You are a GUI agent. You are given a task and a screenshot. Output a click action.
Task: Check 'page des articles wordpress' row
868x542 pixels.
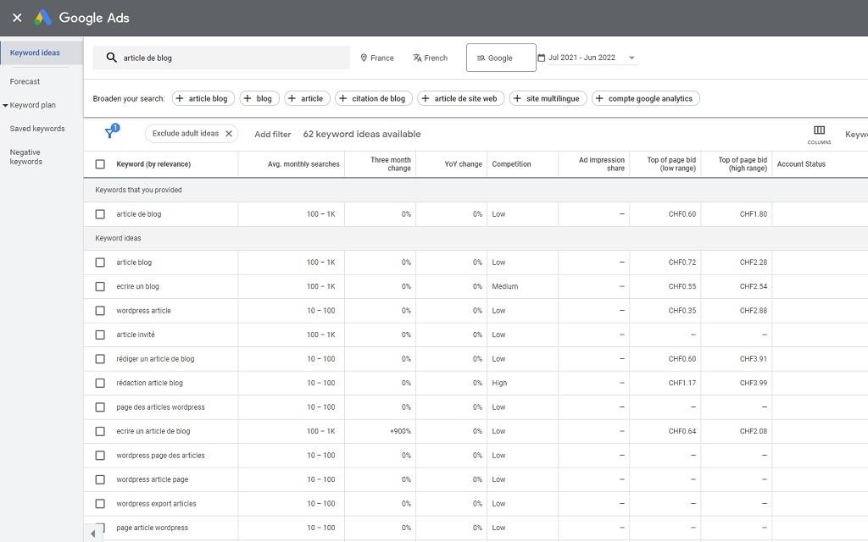click(x=100, y=407)
